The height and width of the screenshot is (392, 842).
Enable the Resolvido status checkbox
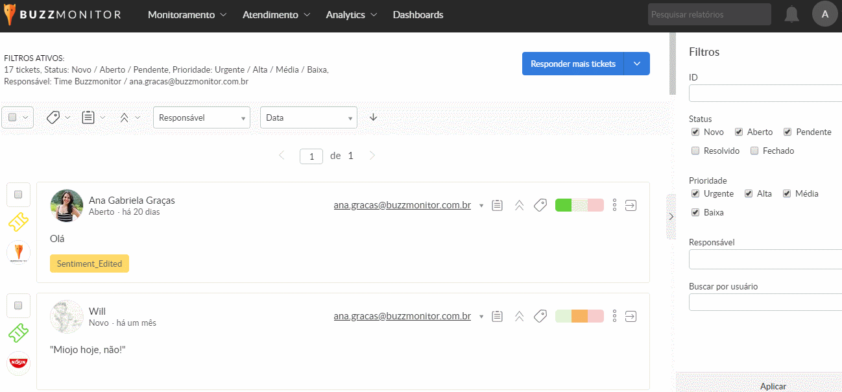[695, 151]
